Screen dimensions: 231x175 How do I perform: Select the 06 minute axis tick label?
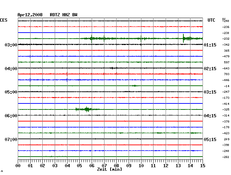92,166
